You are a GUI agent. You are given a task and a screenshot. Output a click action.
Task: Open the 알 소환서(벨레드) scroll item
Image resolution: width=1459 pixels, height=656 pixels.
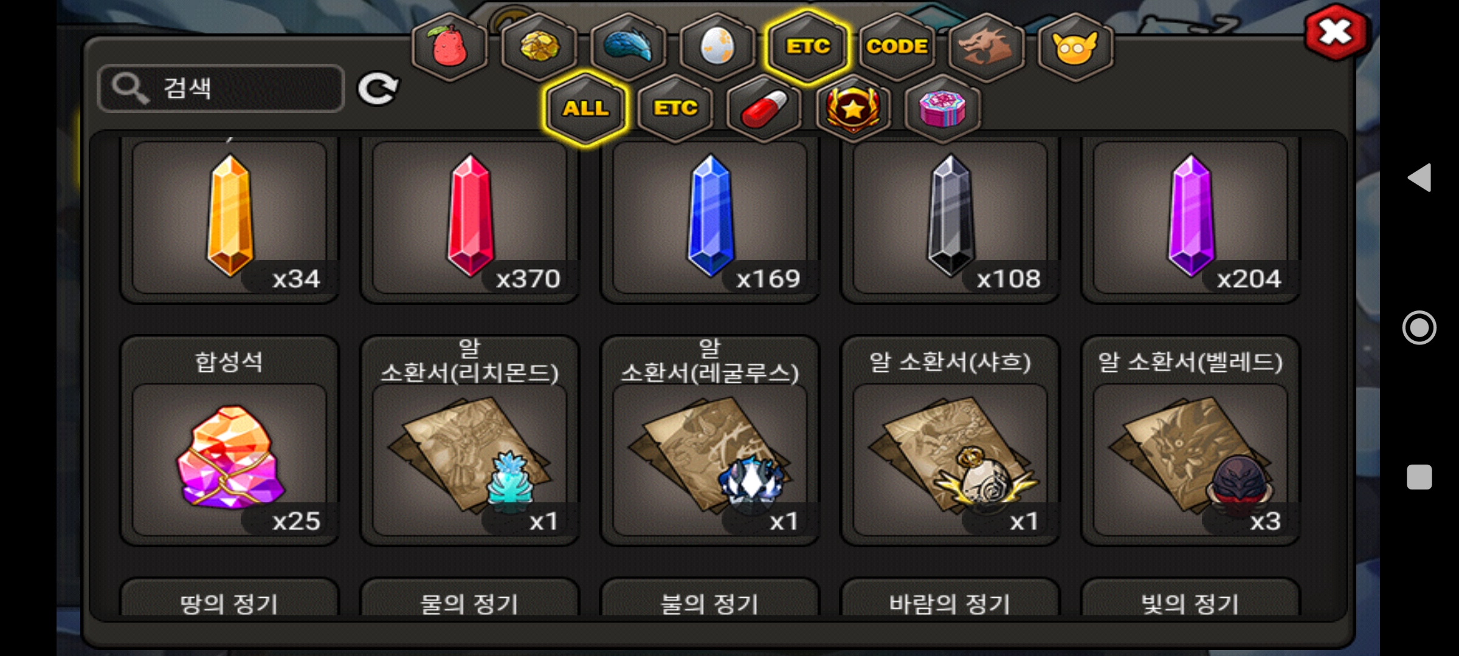tap(1190, 440)
